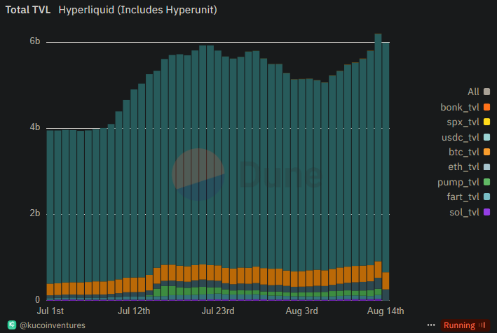Click the Aug 3rd axis label
Viewport: 497px width, 333px height.
pos(301,311)
